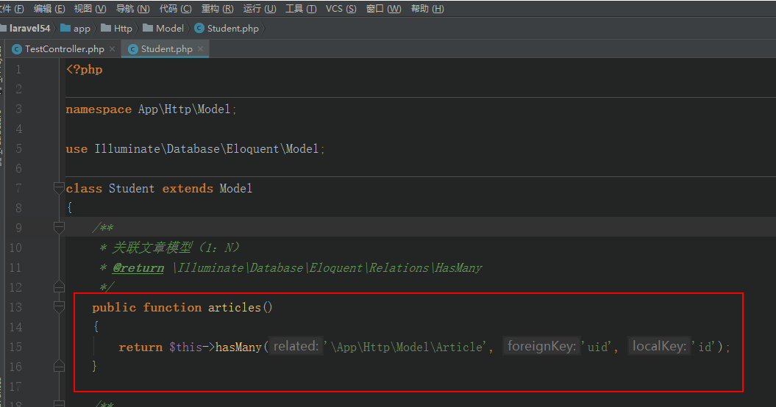The width and height of the screenshot is (776, 407).
Task: Click the @return tag in doc comment
Action: (x=138, y=268)
